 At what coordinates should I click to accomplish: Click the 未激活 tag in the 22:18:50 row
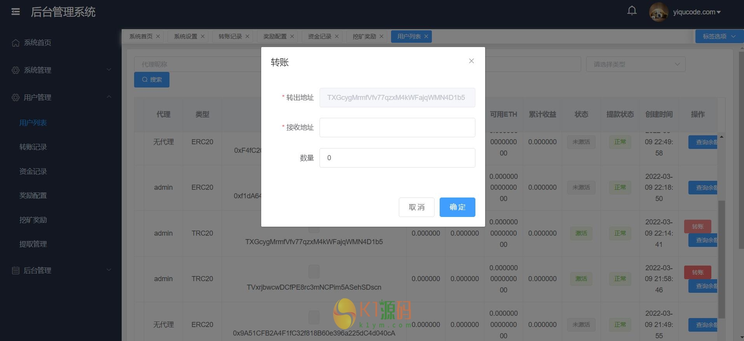point(581,187)
